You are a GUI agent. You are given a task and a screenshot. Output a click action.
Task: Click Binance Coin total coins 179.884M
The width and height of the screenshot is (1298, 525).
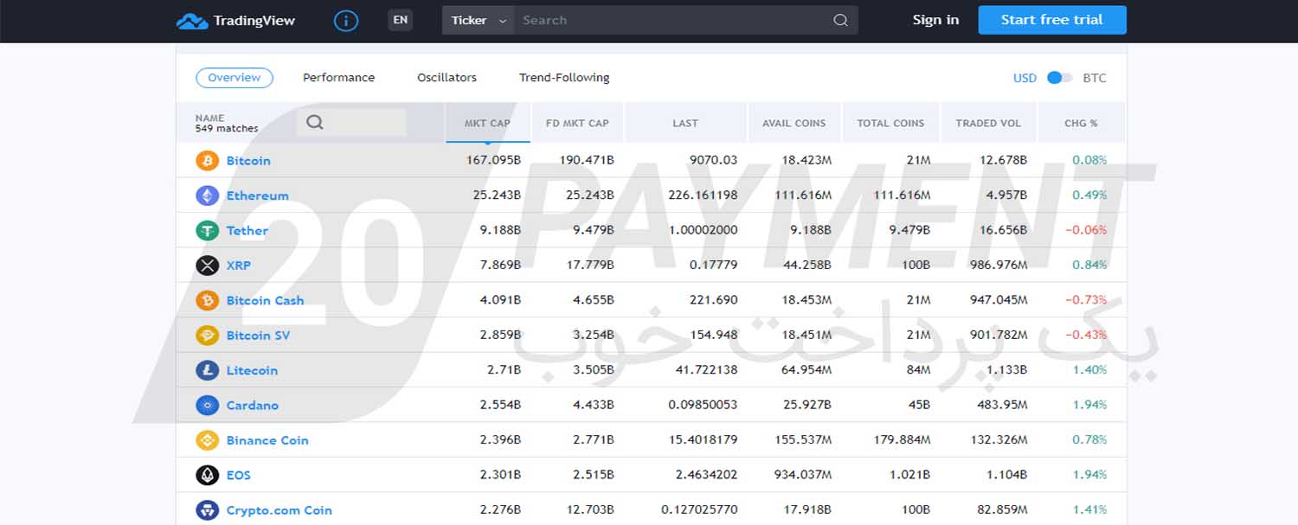point(903,439)
